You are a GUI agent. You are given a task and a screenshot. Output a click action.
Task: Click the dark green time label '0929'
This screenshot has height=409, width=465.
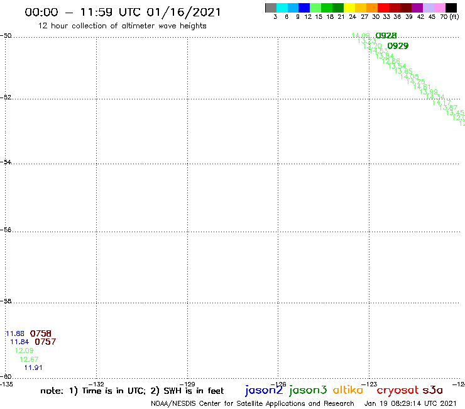[x=398, y=46]
